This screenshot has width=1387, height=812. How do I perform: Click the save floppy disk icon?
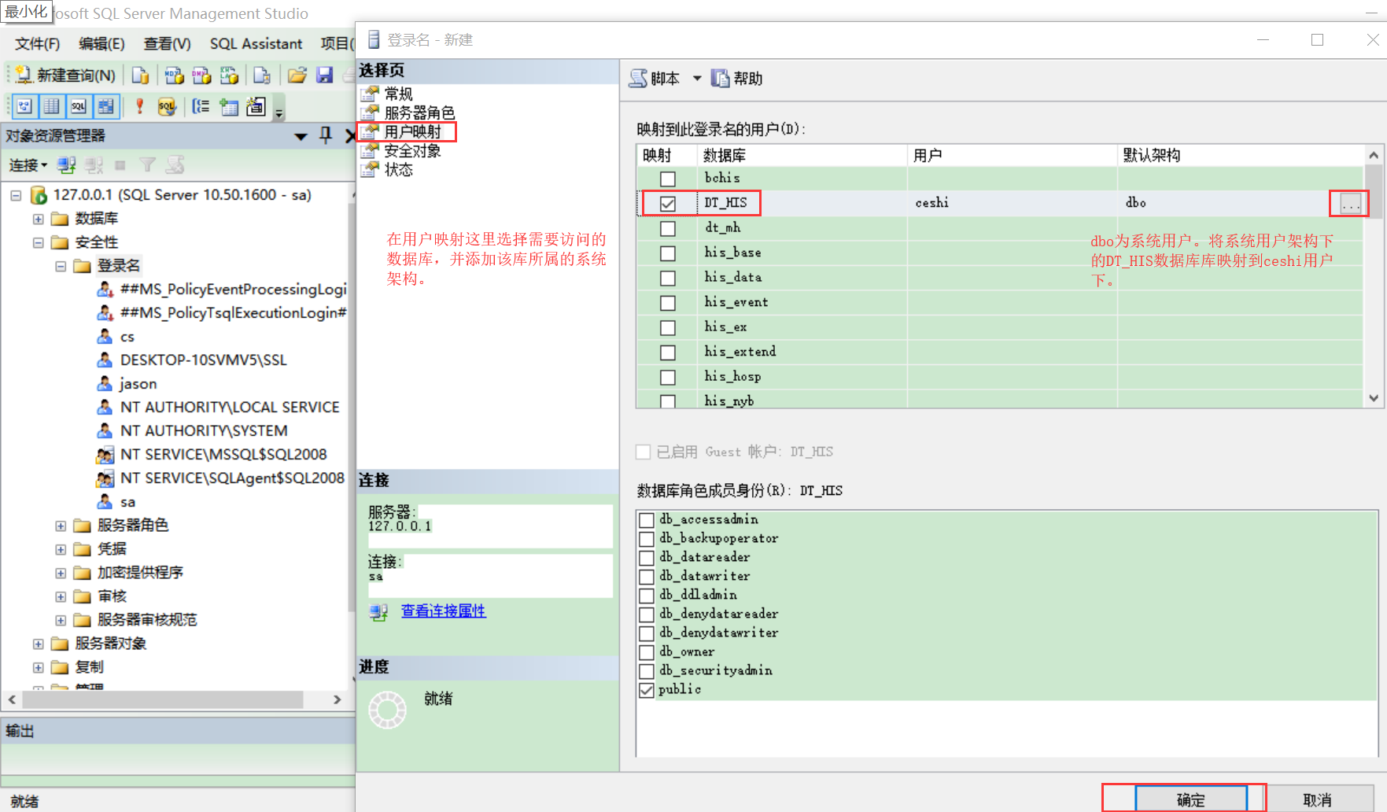click(x=324, y=76)
